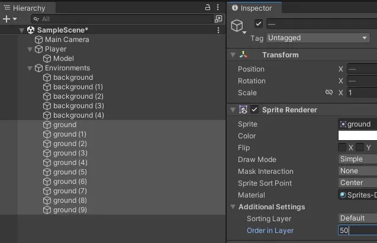
Task: Select background (4) in the hierarchy
Action: pyautogui.click(x=78, y=115)
